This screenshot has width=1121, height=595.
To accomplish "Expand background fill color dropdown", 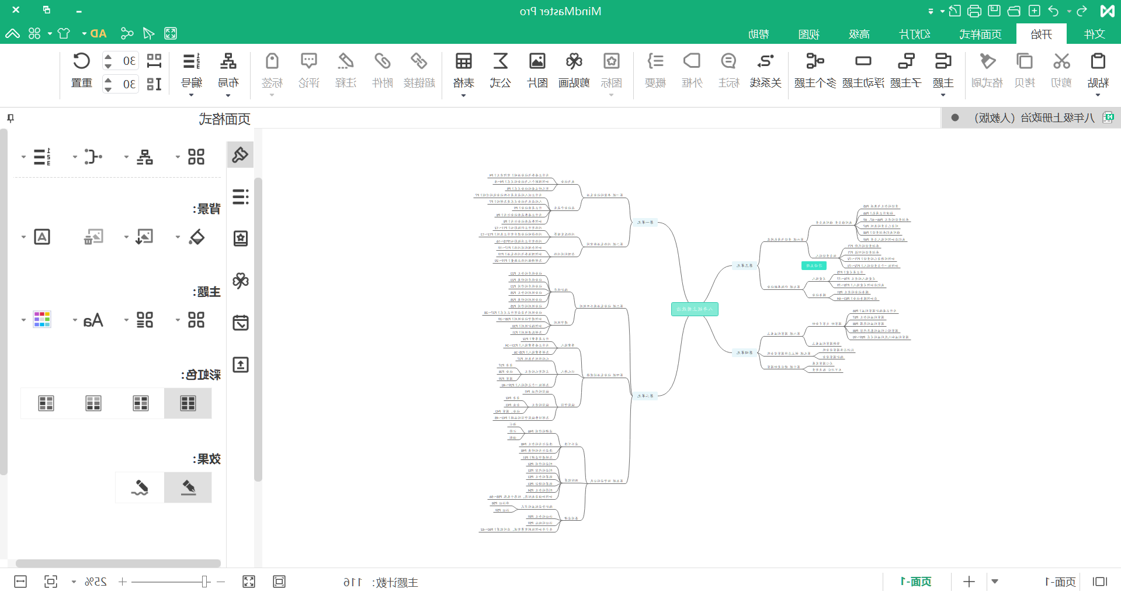I will pos(178,237).
